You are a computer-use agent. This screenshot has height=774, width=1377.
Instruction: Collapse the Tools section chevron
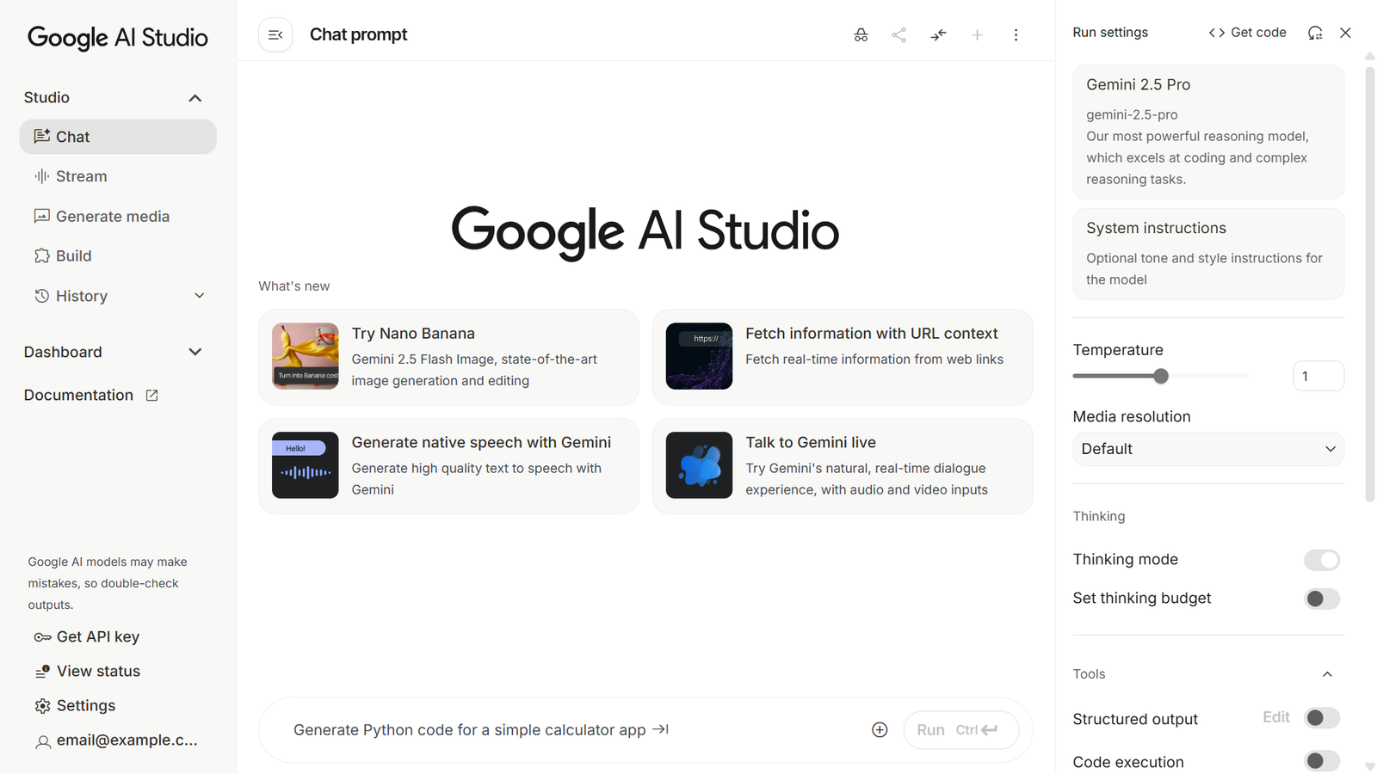(x=1327, y=674)
